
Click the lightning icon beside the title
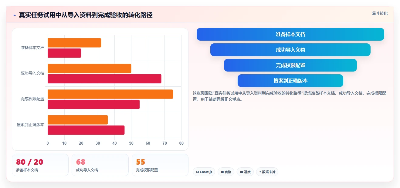[x=14, y=15]
